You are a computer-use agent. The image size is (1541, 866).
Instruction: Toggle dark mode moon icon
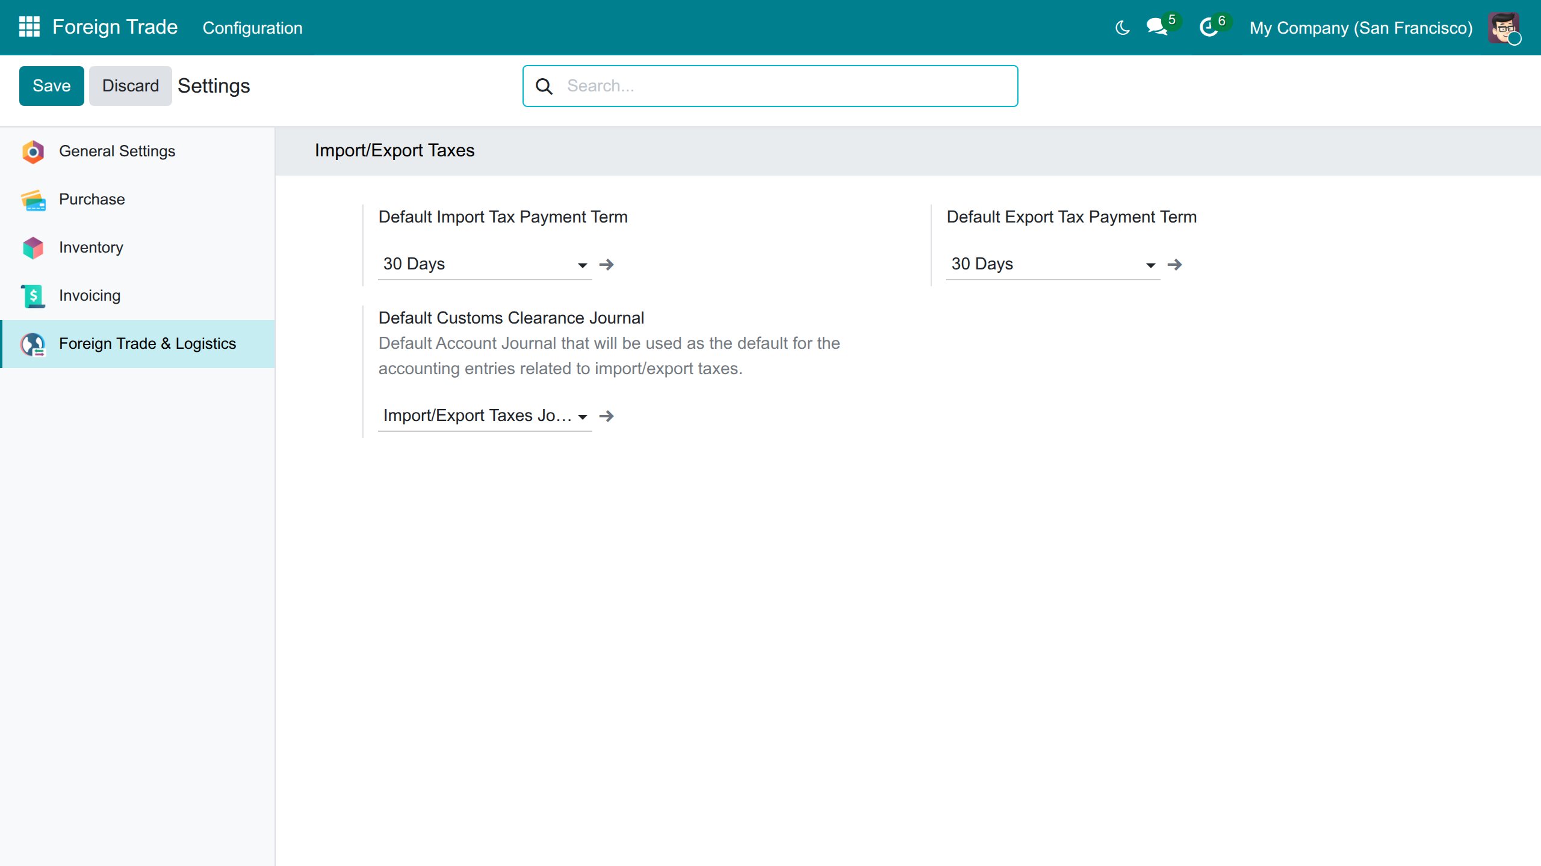click(1122, 28)
